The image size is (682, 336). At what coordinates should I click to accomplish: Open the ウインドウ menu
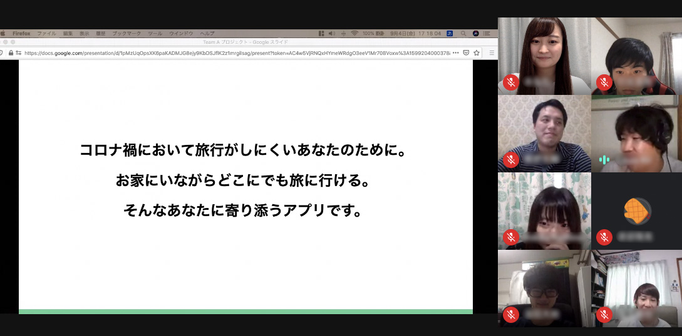point(181,33)
